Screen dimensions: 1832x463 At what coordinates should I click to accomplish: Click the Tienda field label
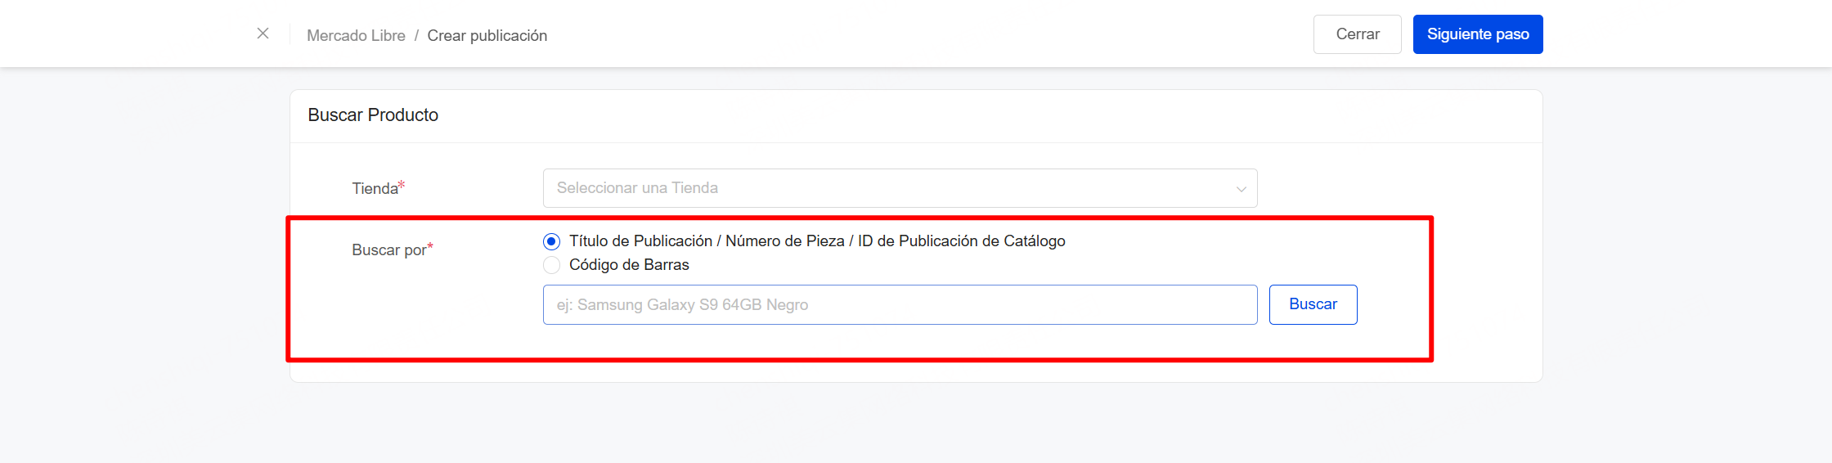click(x=375, y=189)
